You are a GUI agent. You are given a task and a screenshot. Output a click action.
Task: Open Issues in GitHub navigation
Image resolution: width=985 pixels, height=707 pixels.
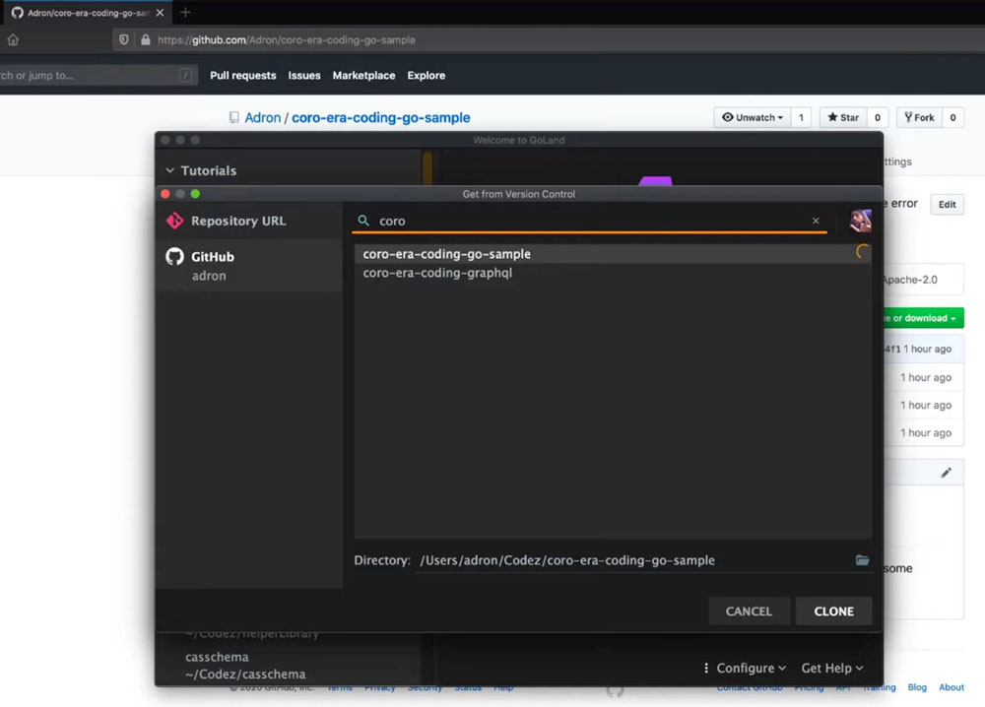point(304,76)
